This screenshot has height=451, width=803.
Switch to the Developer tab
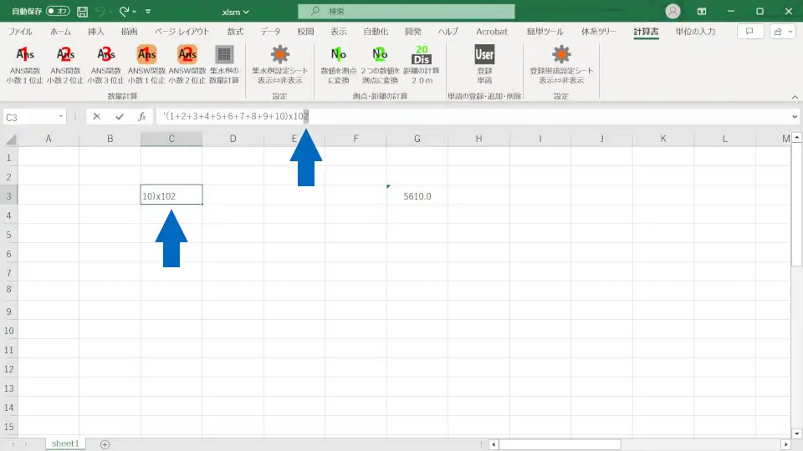coord(412,32)
